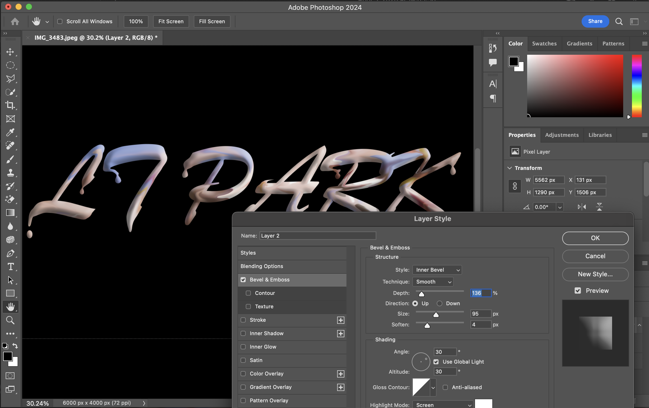This screenshot has height=408, width=649.
Task: Enable the Contour checkbox
Action: point(248,293)
